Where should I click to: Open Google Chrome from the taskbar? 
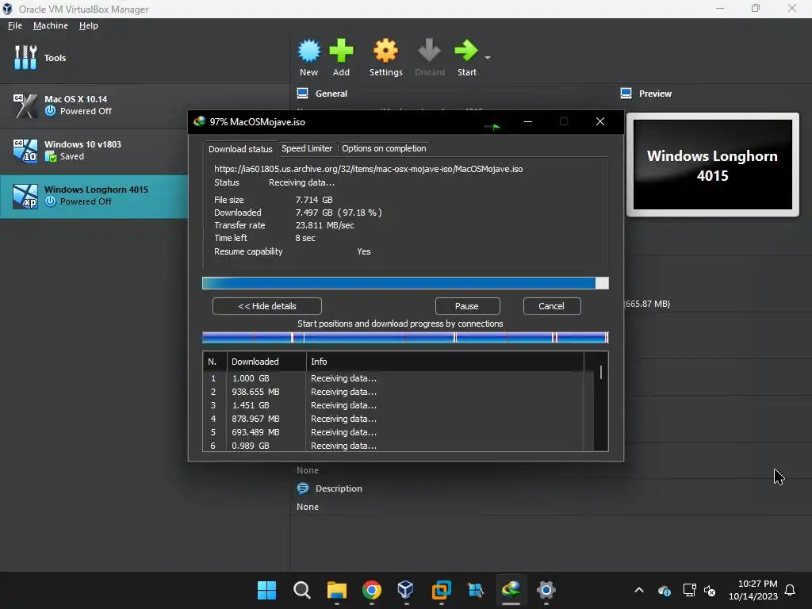point(372,590)
